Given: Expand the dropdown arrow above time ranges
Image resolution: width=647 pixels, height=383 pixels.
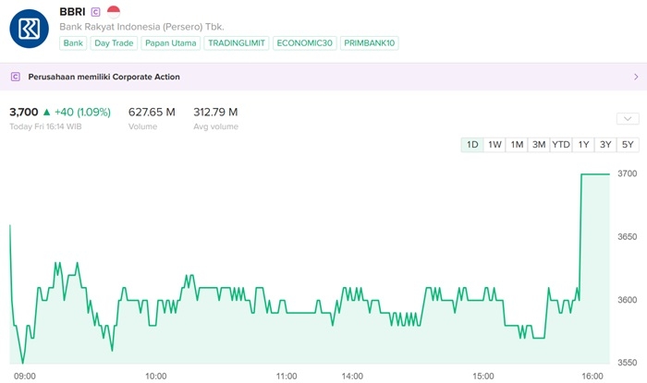Looking at the screenshot, I should point(628,119).
